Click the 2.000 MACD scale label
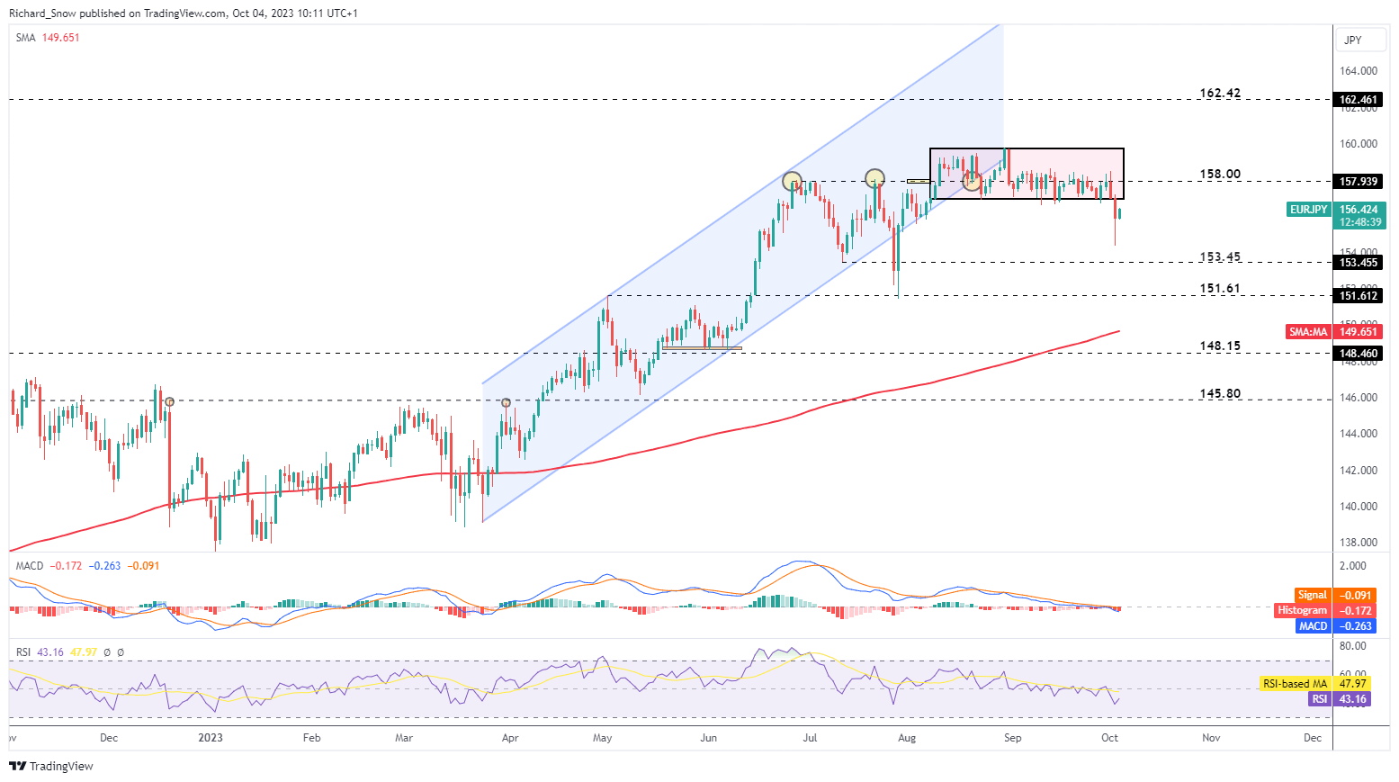The width and height of the screenshot is (1399, 782). [x=1353, y=566]
